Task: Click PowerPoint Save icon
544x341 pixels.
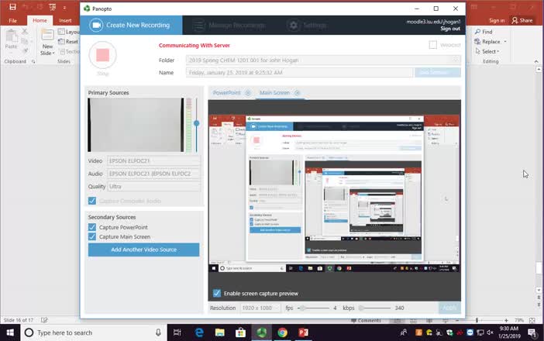Action: pos(13,7)
